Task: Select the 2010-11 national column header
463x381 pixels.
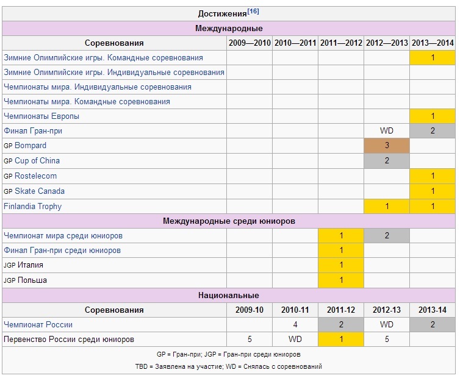Action: point(295,310)
